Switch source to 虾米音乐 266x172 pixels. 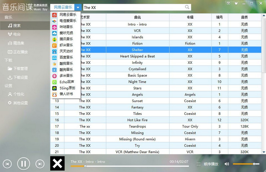(x=66, y=45)
